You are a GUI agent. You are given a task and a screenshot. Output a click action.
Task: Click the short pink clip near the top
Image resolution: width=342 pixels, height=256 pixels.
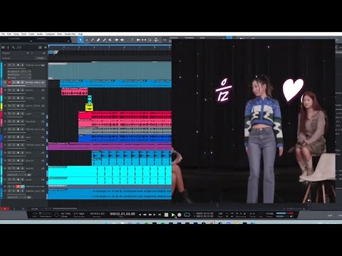coord(75,92)
